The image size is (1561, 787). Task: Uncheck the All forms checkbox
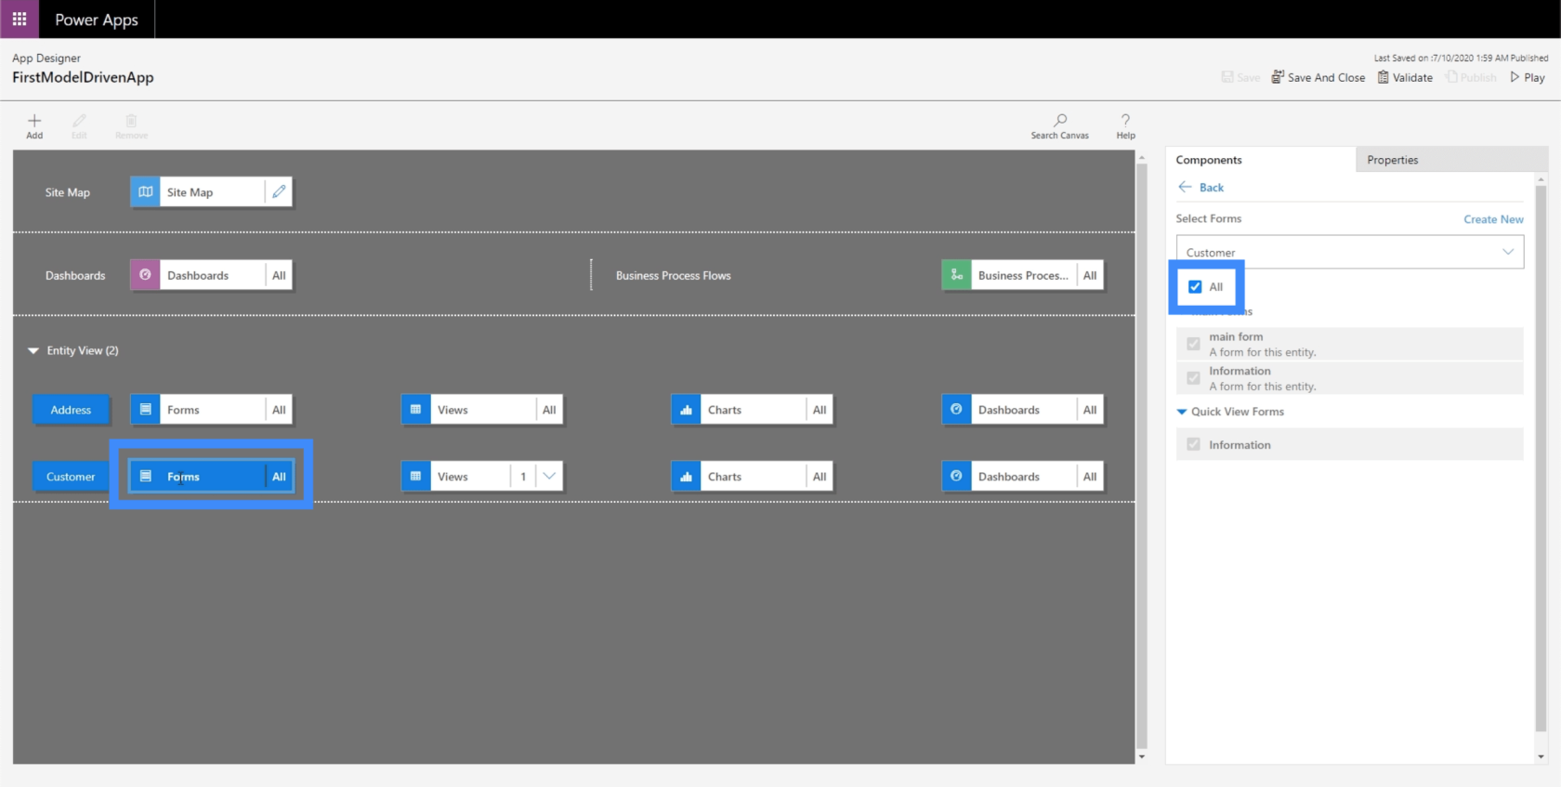(1195, 287)
